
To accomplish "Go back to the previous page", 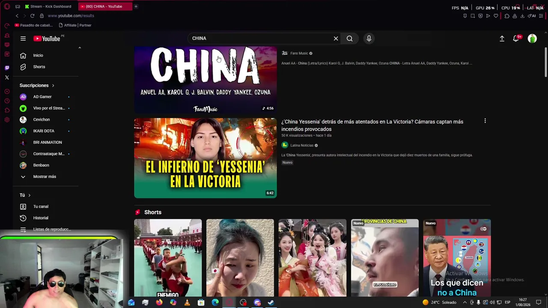I will [17, 16].
